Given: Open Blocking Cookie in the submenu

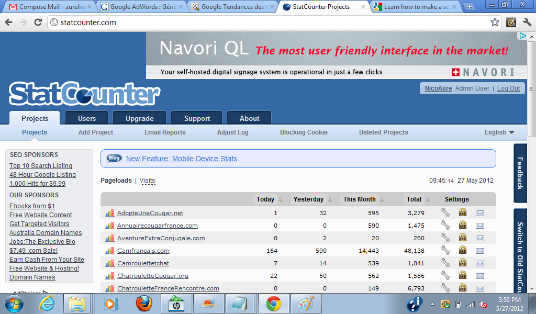Looking at the screenshot, I should [304, 132].
